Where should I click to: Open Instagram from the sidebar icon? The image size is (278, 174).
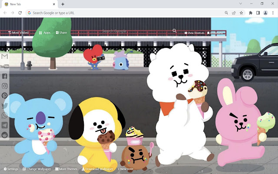5,86
